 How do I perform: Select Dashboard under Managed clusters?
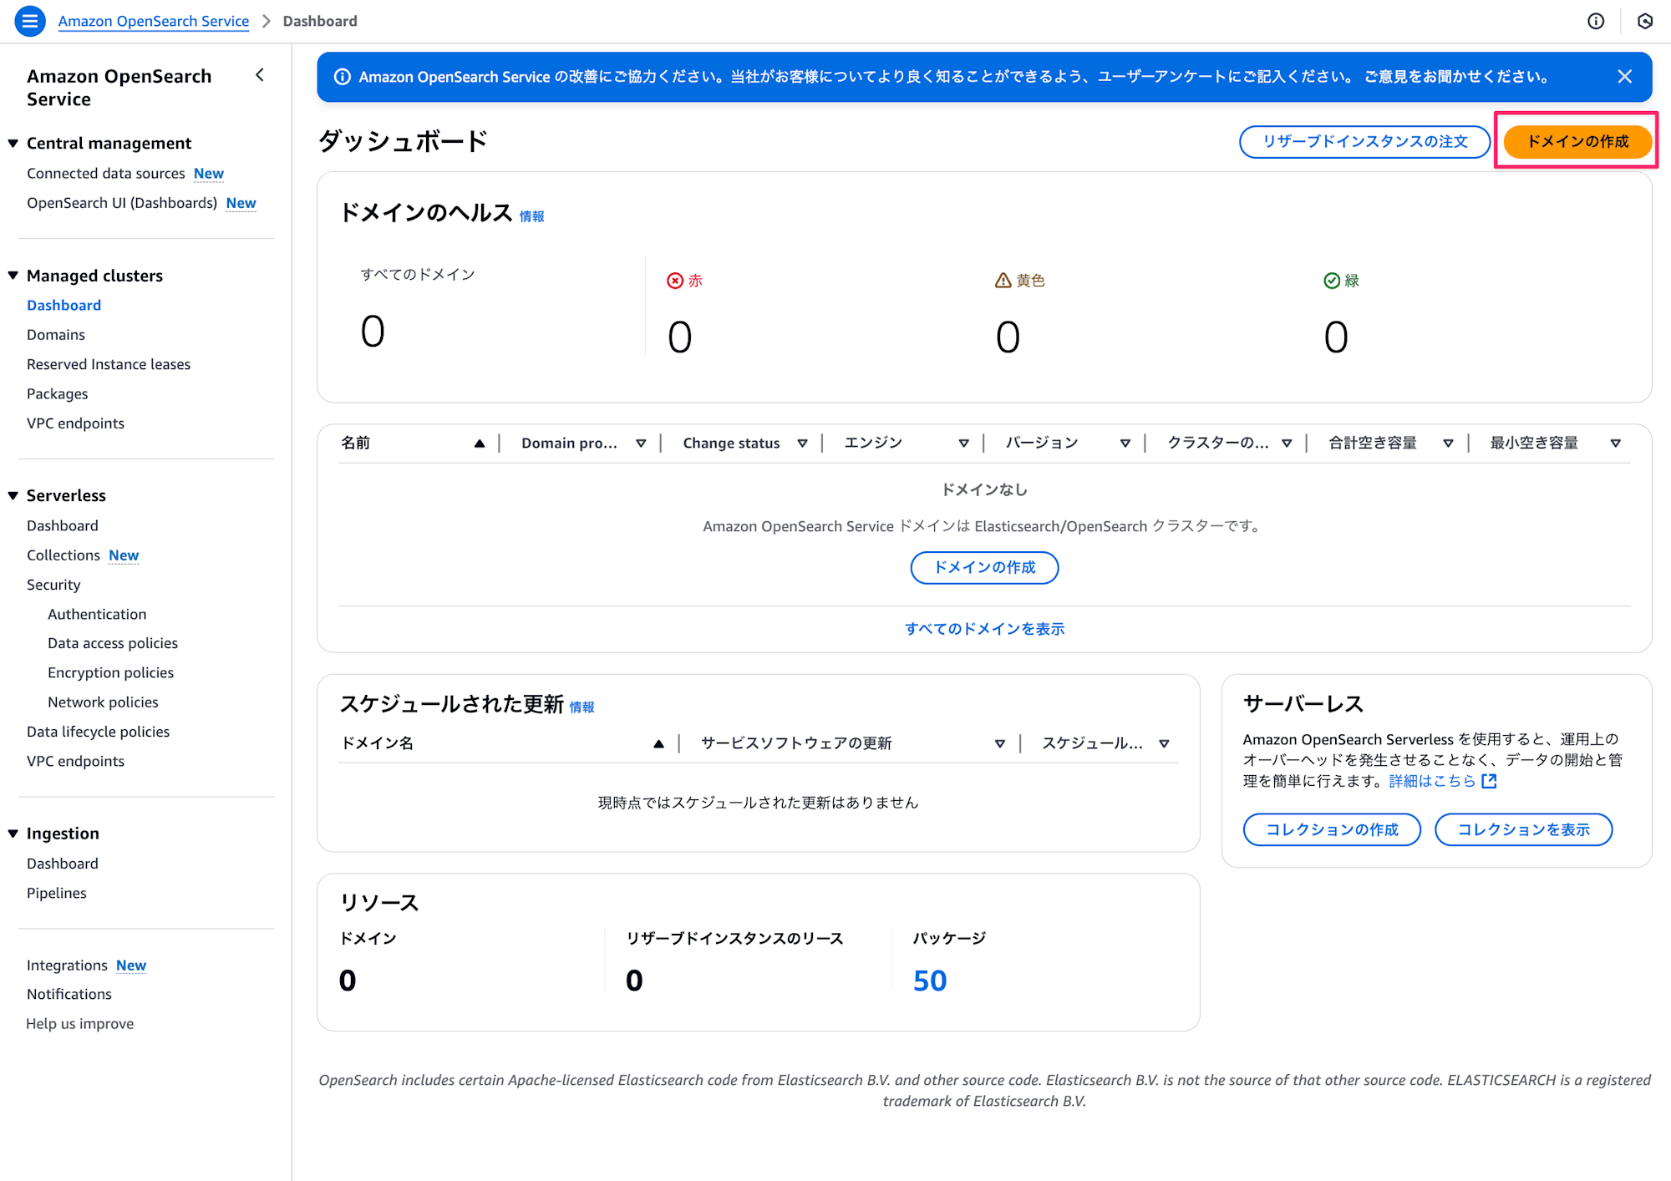tap(63, 305)
